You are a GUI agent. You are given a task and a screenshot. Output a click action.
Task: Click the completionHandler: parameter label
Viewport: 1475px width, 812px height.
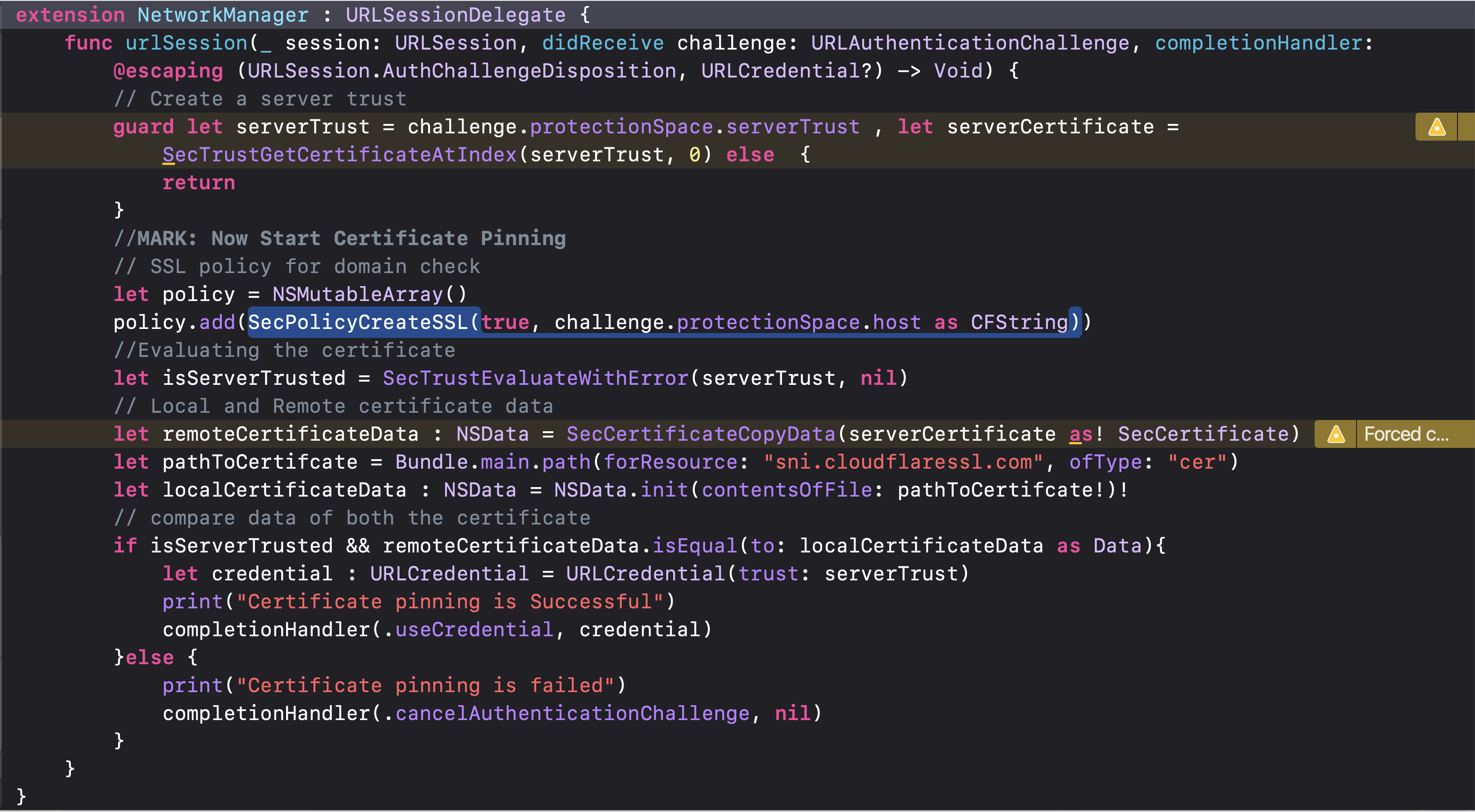(1264, 43)
